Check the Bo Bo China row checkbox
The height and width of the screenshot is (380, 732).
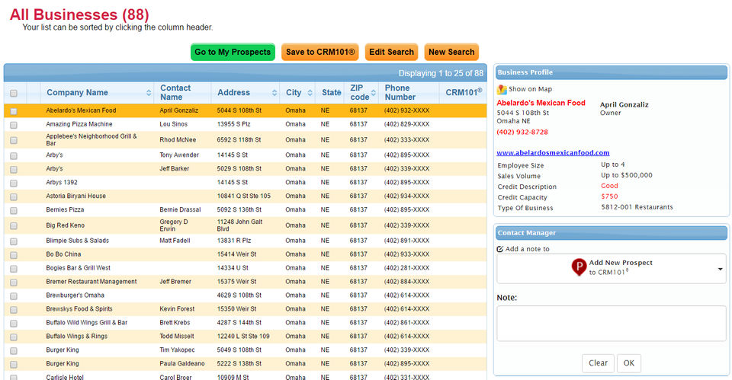(14, 255)
